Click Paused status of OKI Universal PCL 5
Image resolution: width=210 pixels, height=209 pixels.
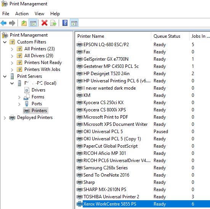pos(161,131)
